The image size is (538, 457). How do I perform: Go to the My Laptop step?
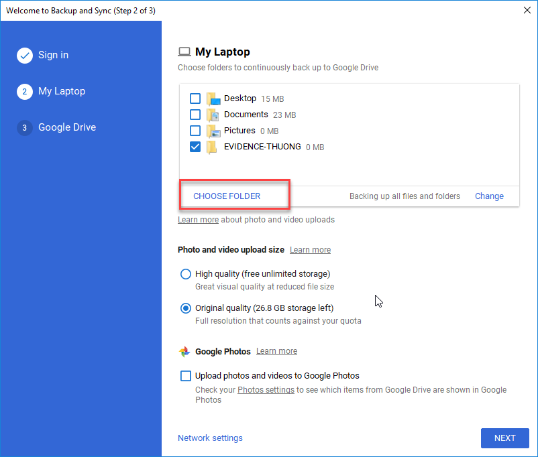tap(62, 91)
